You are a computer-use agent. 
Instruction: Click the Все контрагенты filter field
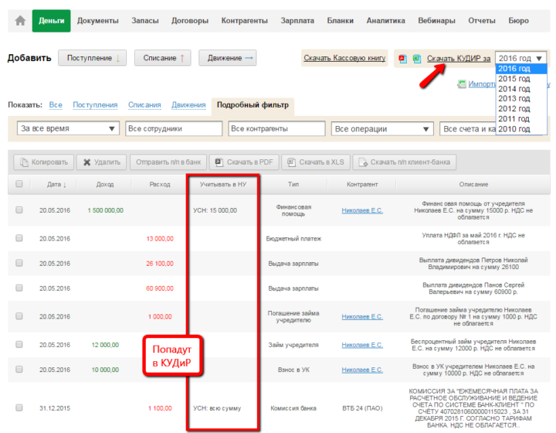276,128
